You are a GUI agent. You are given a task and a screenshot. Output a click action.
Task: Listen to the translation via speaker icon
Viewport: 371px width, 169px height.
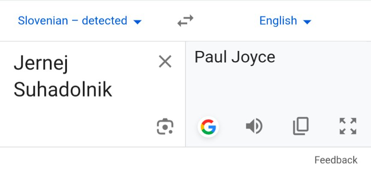(x=254, y=126)
